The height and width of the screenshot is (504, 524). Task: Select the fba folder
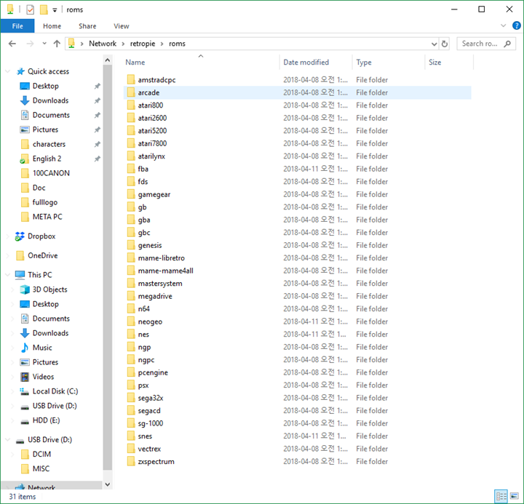point(143,169)
